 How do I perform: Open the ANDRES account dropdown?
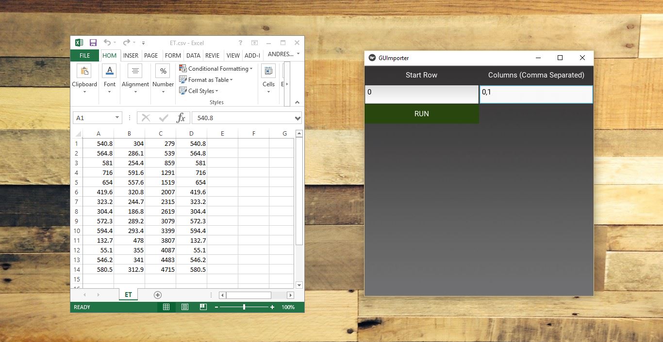(283, 54)
